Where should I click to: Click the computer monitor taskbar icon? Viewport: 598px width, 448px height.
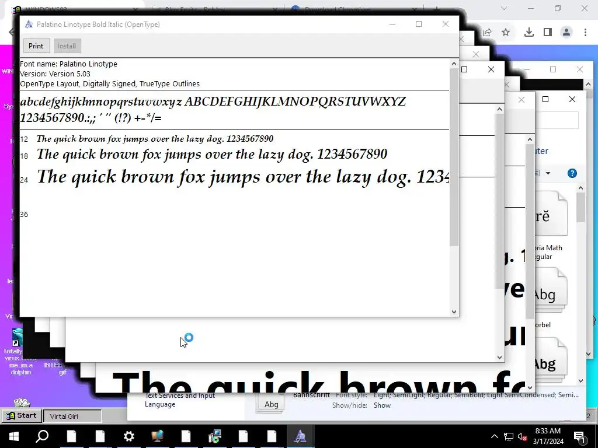(157, 436)
